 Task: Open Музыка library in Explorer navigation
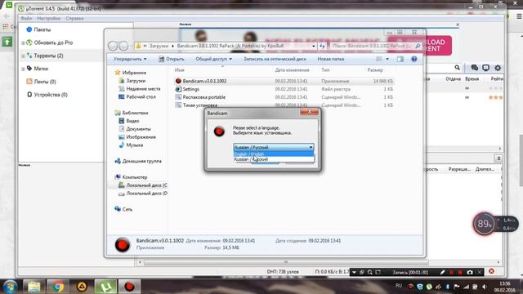(x=134, y=145)
